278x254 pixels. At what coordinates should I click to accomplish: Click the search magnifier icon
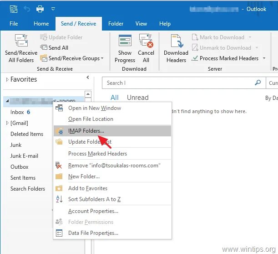(258, 83)
